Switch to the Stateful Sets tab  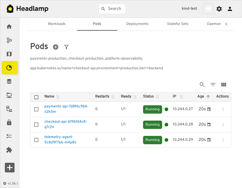click(177, 24)
